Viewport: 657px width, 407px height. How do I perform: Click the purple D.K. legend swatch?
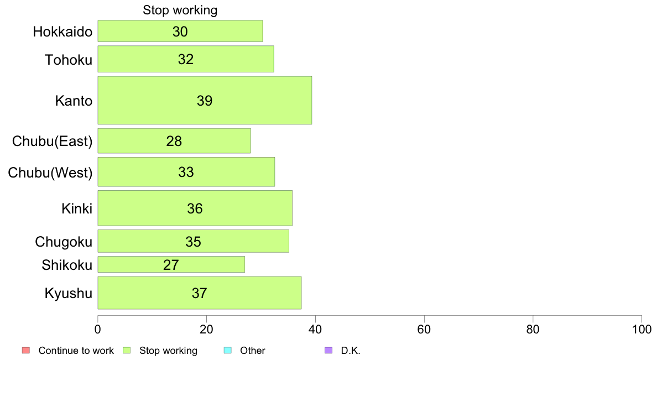328,351
